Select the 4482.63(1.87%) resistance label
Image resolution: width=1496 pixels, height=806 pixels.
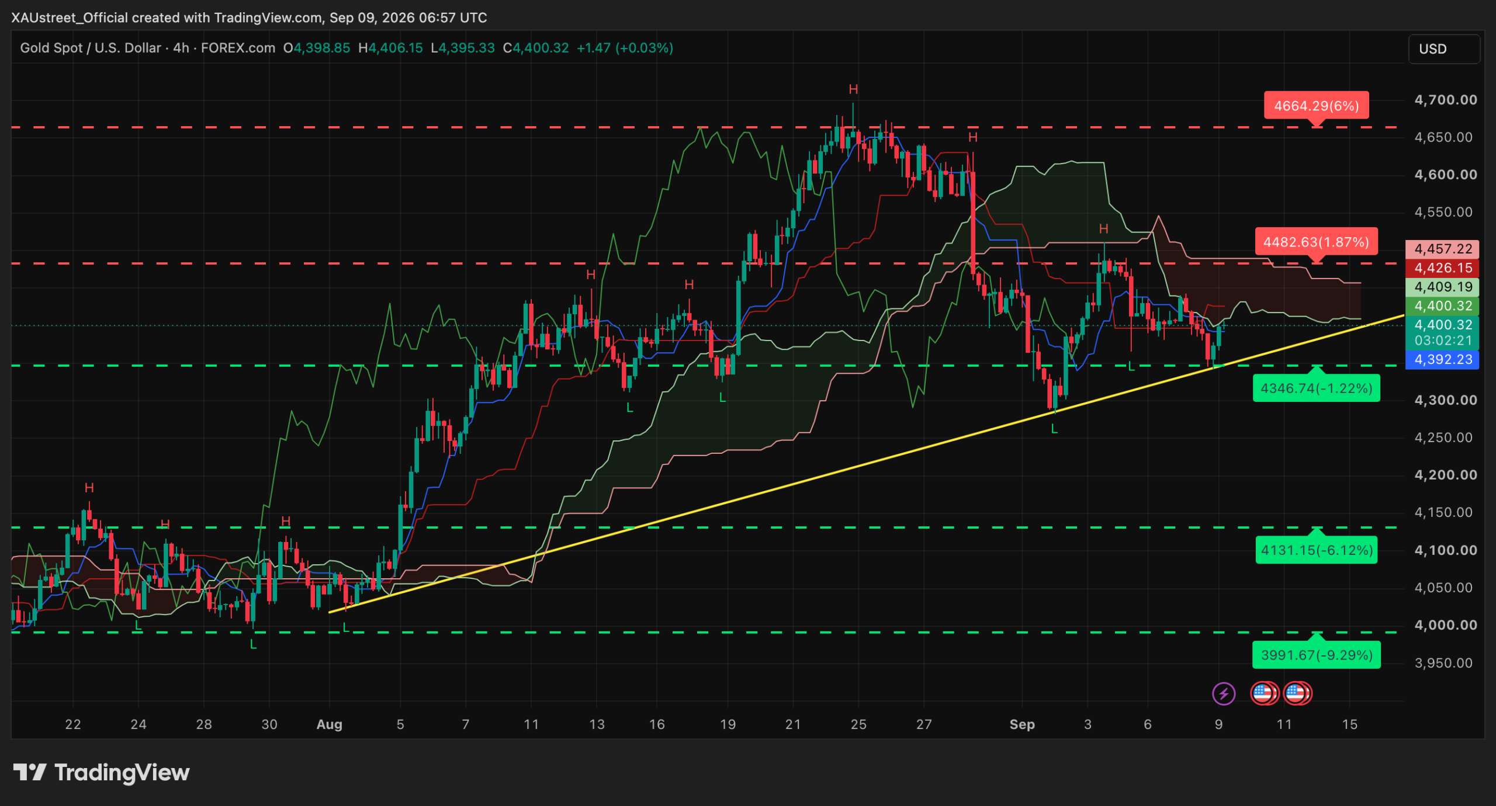point(1316,242)
